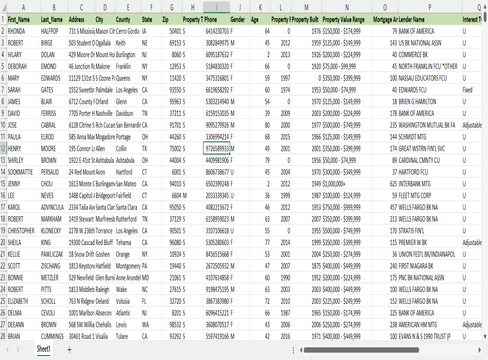This screenshot has height=360, width=488.
Task: Select the Fixed interest type cell
Action: pyautogui.click(x=472, y=90)
